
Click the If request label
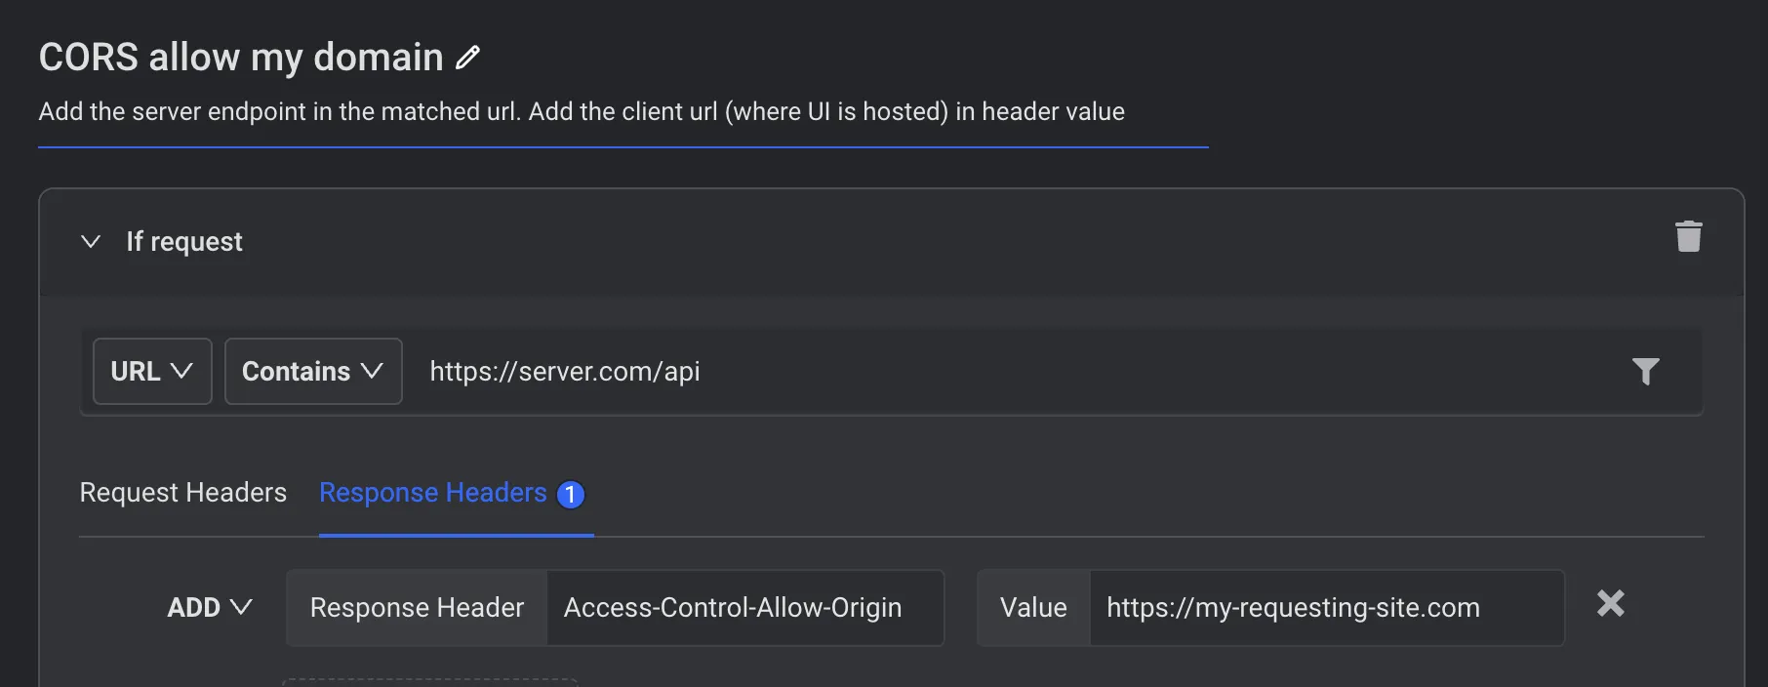point(184,241)
